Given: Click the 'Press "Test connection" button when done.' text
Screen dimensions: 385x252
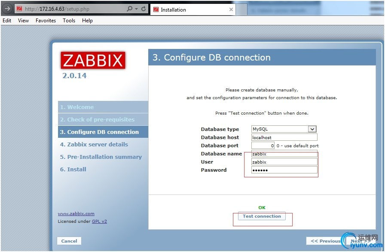Looking at the screenshot, I should [262, 113].
